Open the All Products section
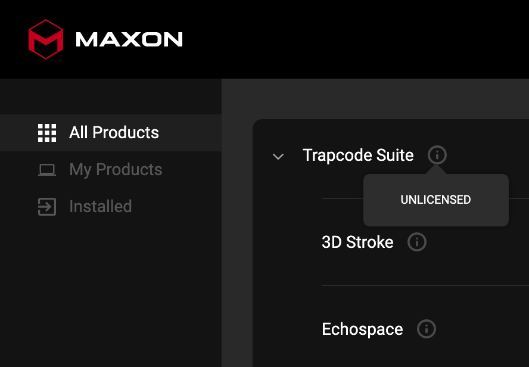Image resolution: width=529 pixels, height=367 pixels. (111, 133)
